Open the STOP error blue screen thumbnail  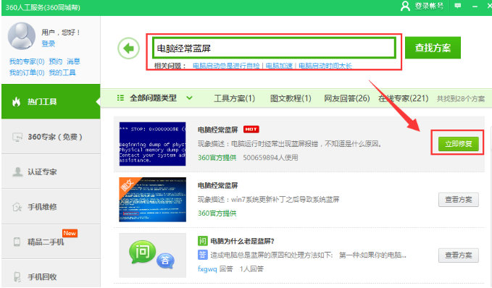pyautogui.click(x=152, y=144)
